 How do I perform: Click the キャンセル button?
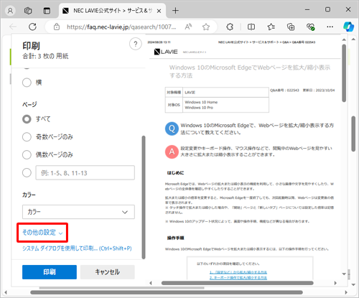108,272
